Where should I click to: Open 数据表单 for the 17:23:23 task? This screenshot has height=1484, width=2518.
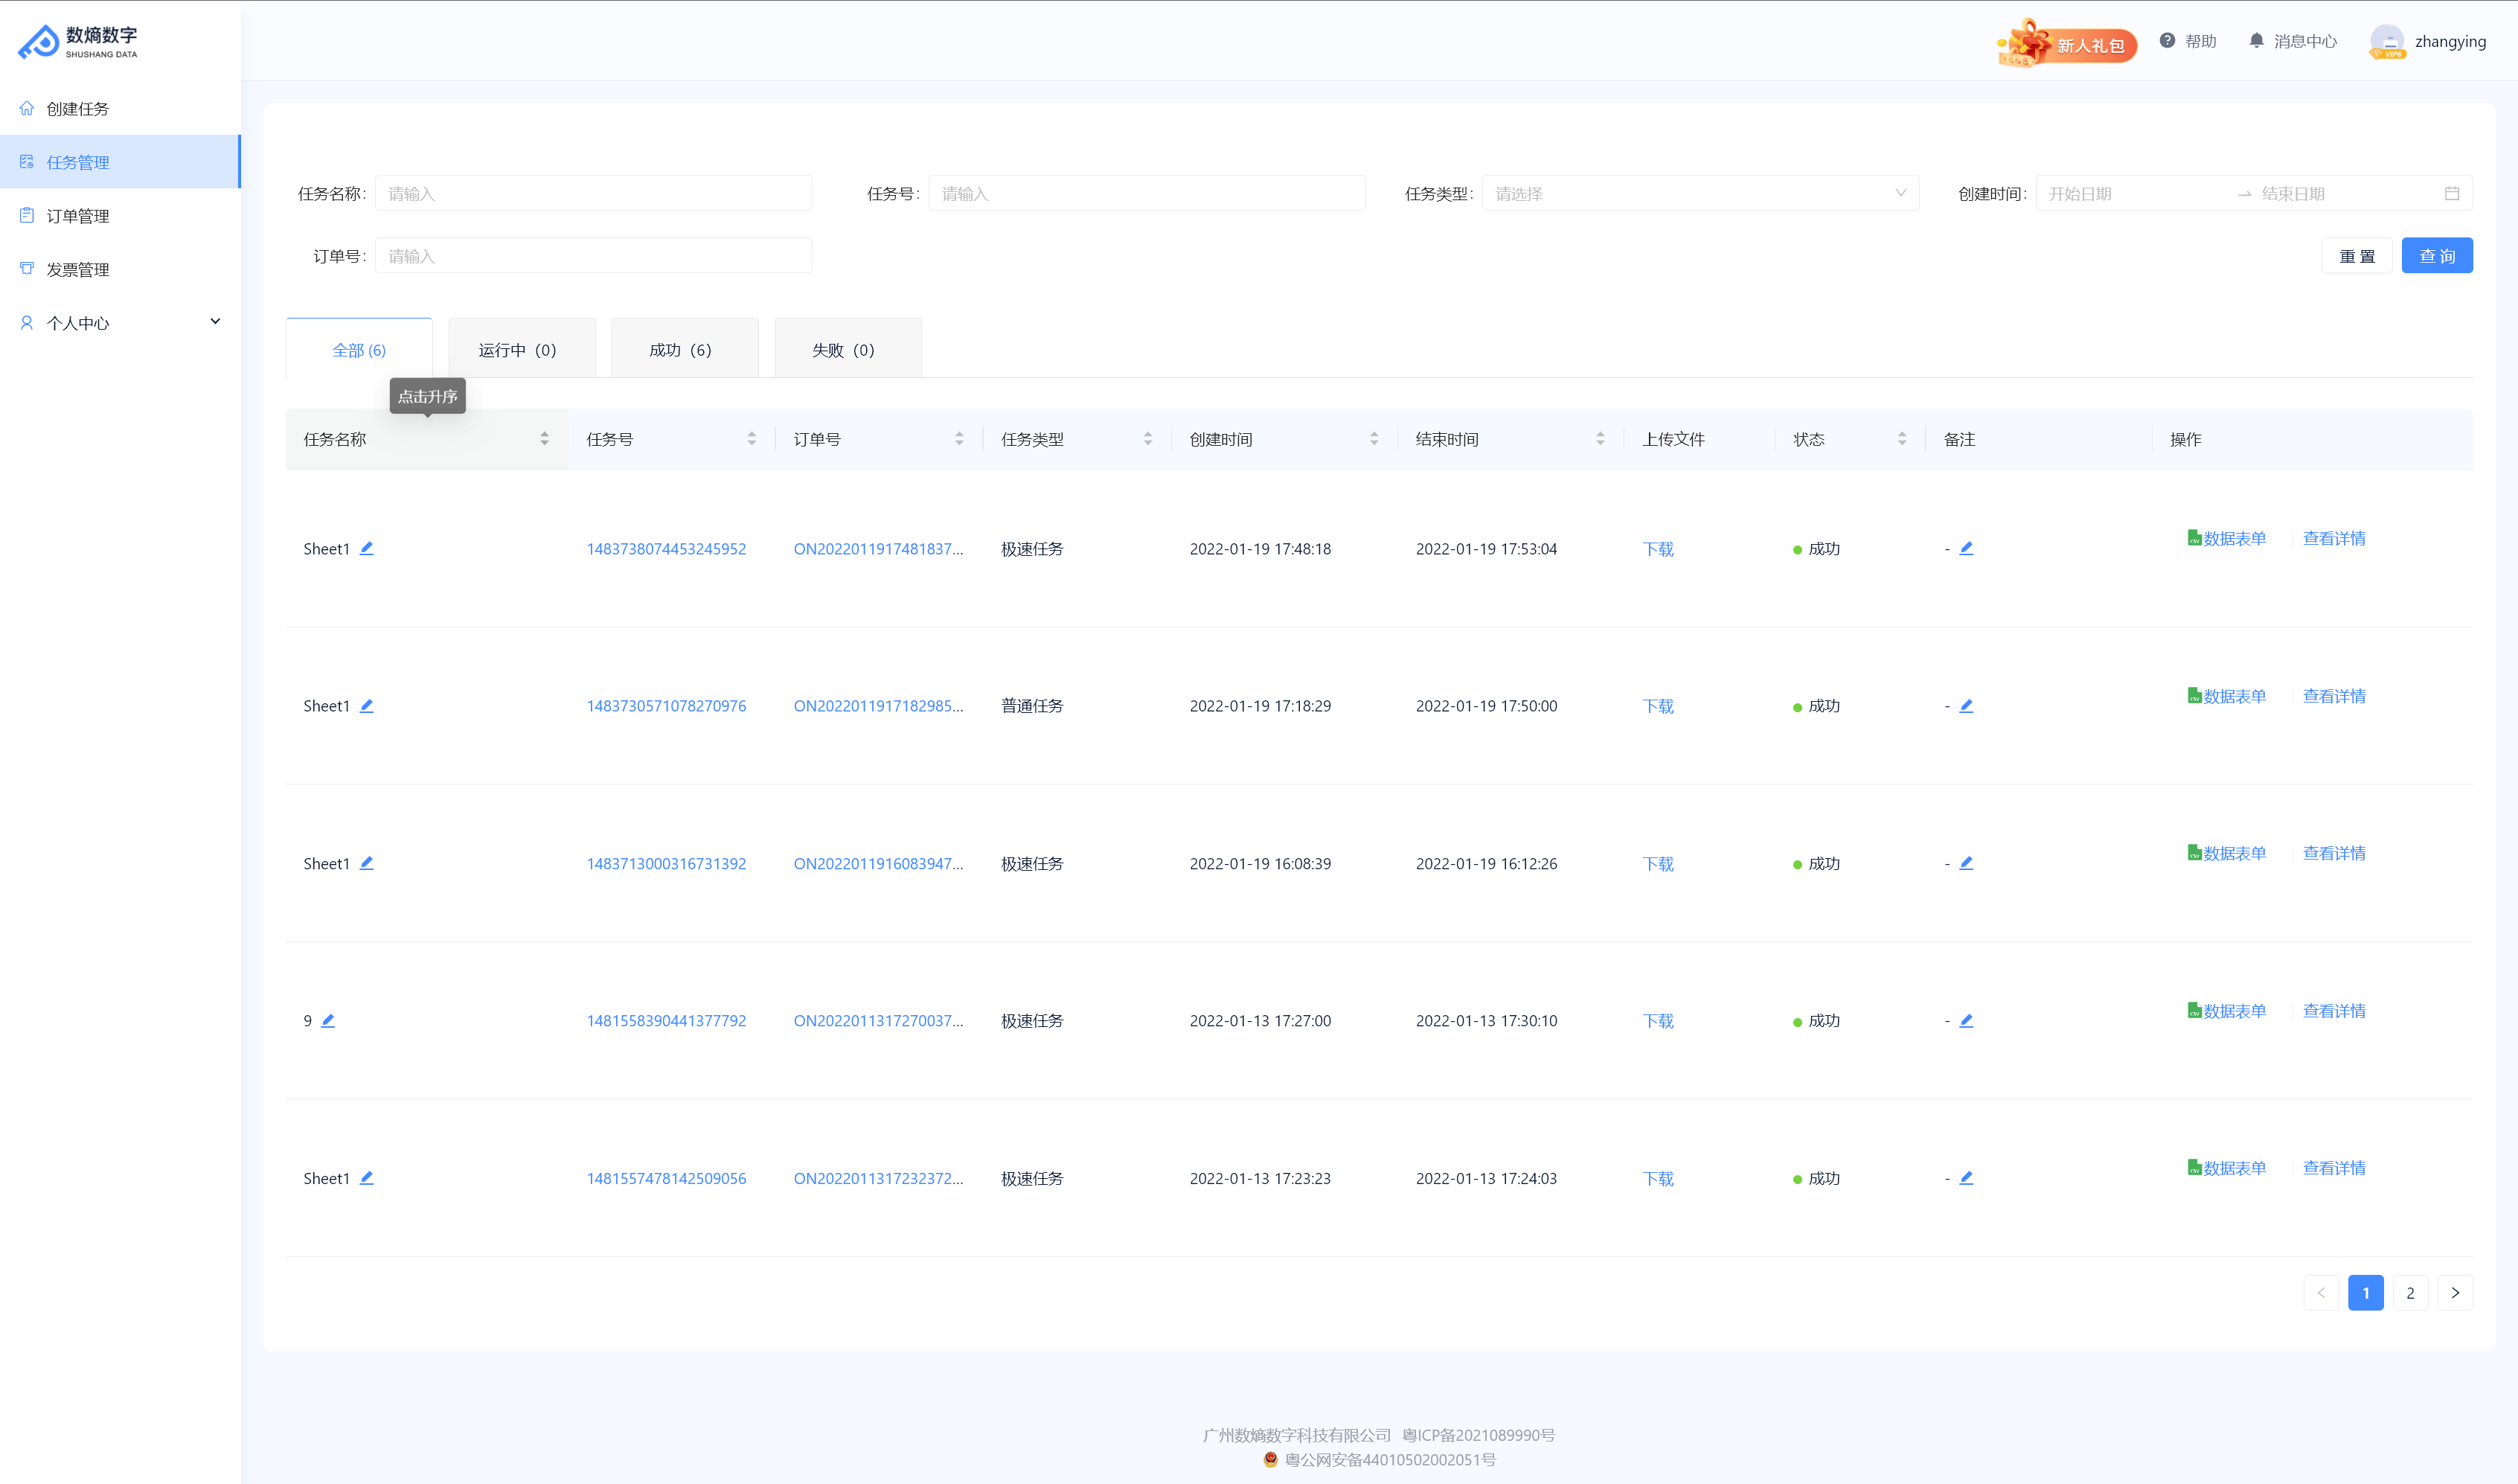pos(2226,1168)
